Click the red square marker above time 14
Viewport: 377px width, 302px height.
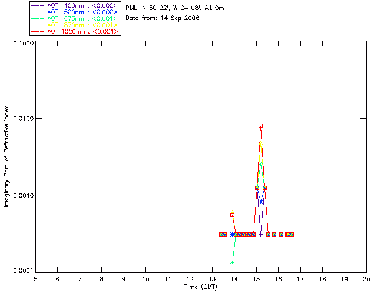pos(232,215)
